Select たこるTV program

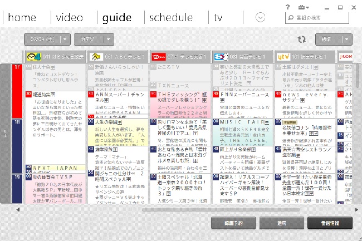pos(180,73)
